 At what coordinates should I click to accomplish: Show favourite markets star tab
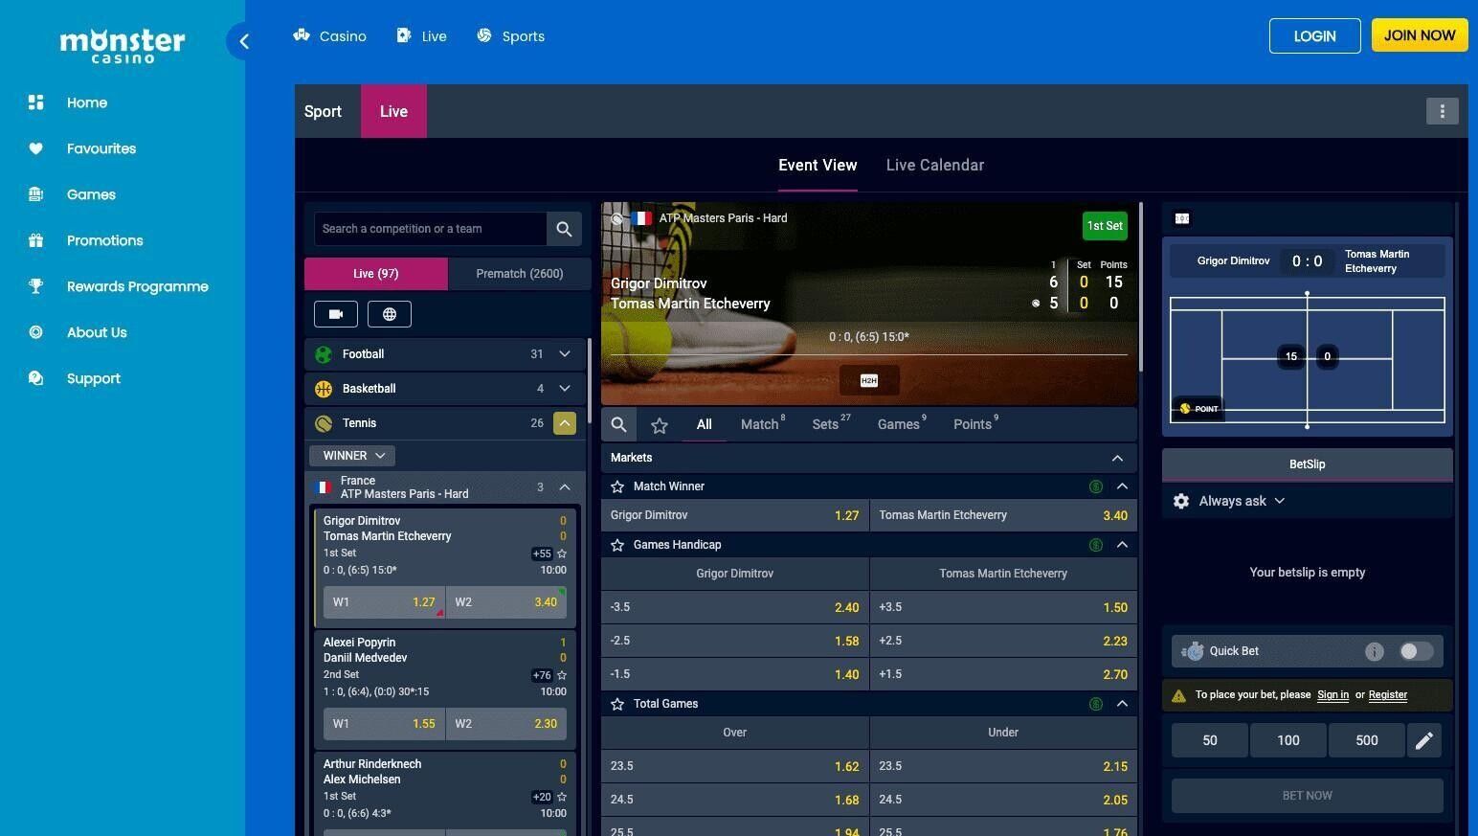click(x=659, y=424)
